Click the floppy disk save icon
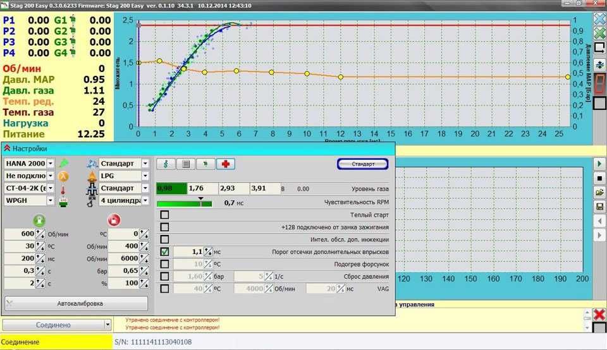 coord(599,207)
